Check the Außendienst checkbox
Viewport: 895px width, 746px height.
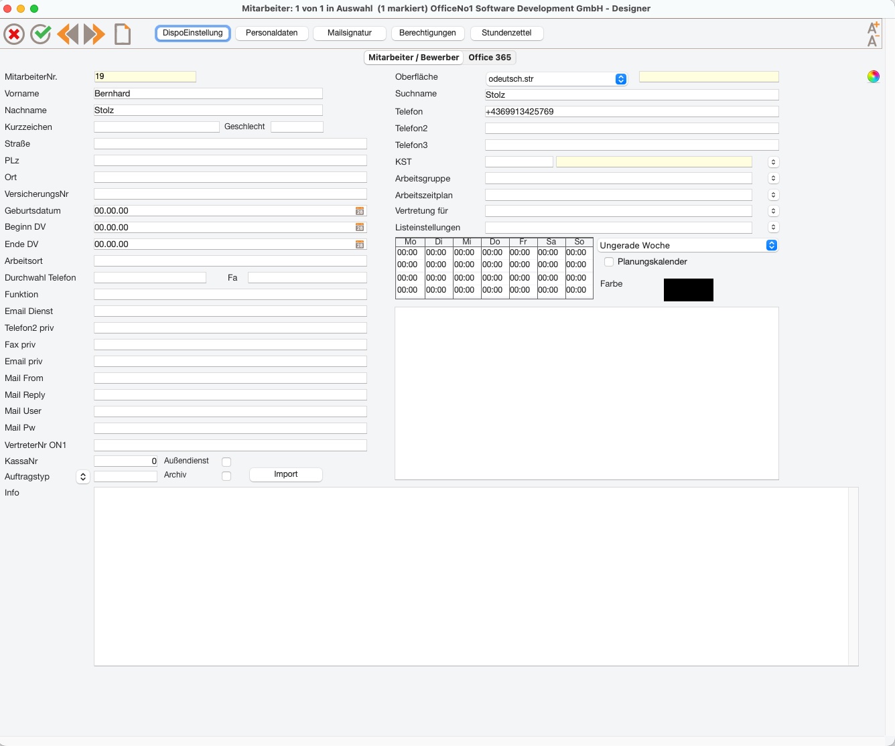pos(226,462)
